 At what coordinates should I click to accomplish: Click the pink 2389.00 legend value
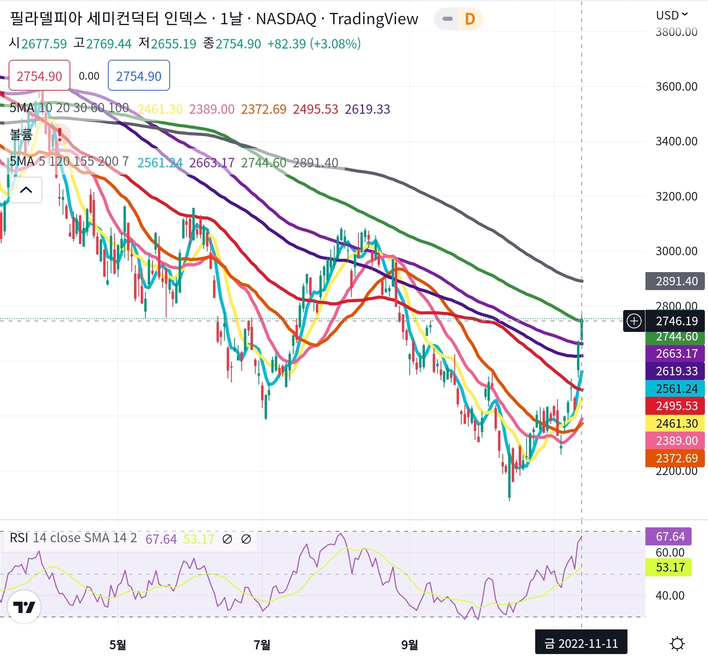pos(212,109)
